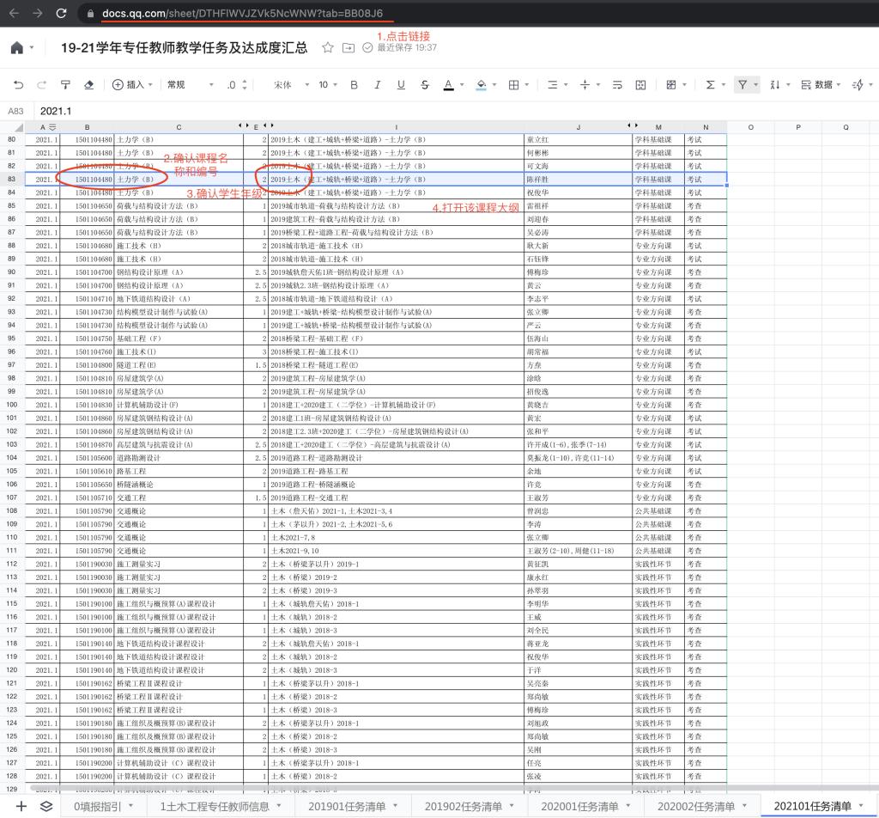Open the 插入 insert dropdown
The width and height of the screenshot is (879, 818).
pyautogui.click(x=133, y=84)
